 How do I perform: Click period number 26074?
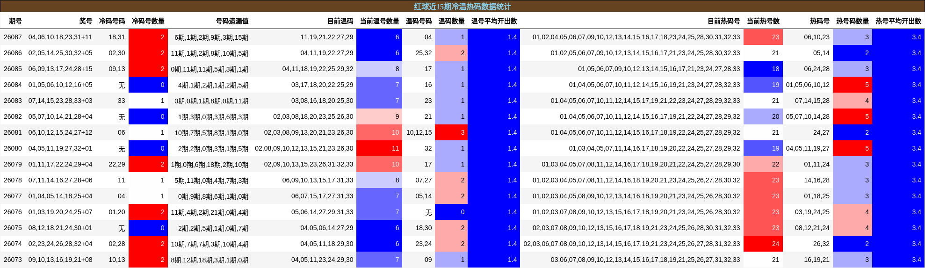[13, 244]
